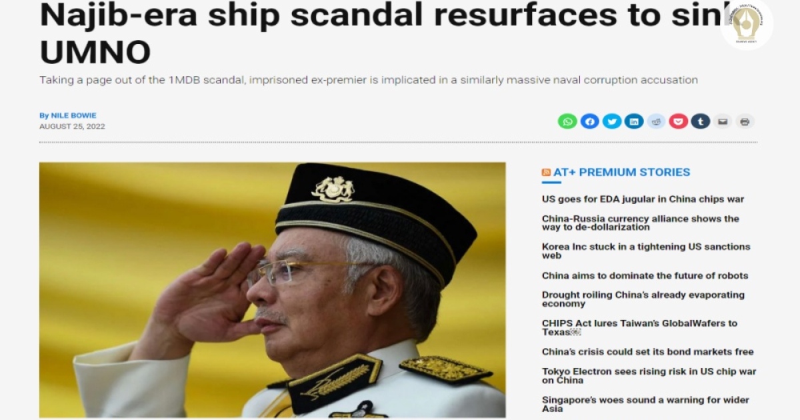
Task: Read 'China aims to dominate robots' story
Action: (x=645, y=275)
